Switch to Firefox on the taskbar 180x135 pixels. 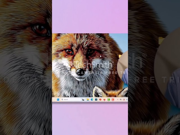click(104, 100)
